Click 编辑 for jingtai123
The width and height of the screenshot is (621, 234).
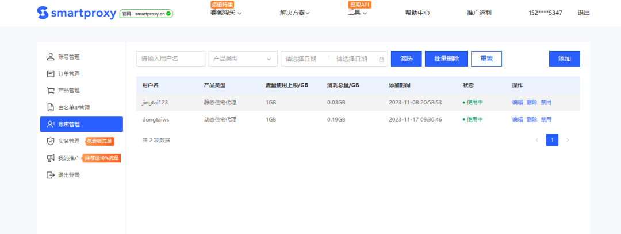[517, 102]
